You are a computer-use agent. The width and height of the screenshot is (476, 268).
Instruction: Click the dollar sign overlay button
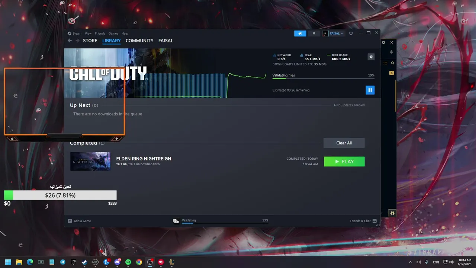pos(12,139)
